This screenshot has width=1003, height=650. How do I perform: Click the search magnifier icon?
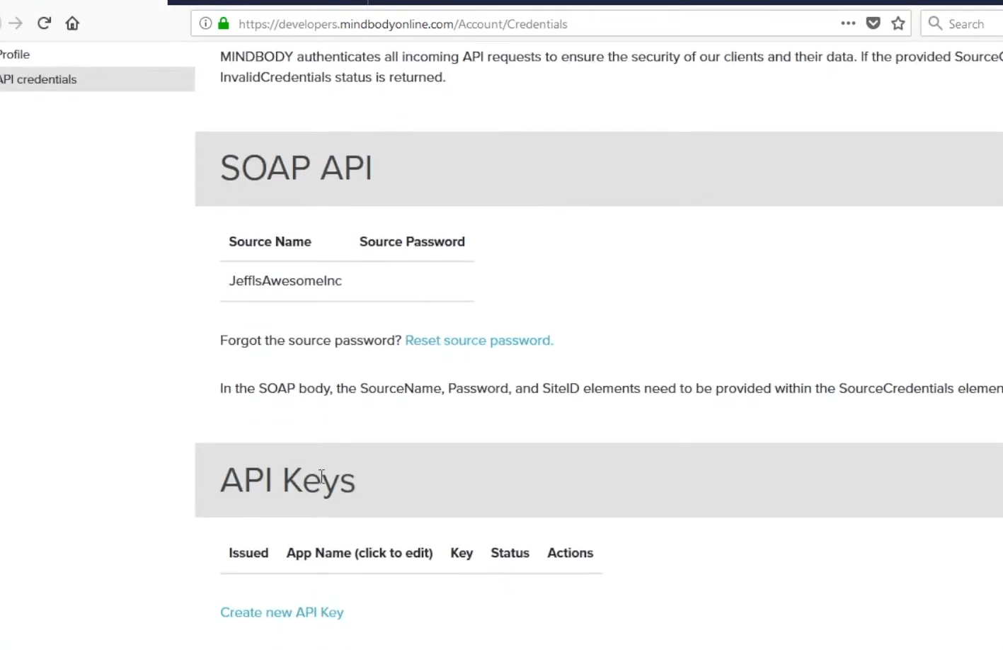[x=935, y=23]
